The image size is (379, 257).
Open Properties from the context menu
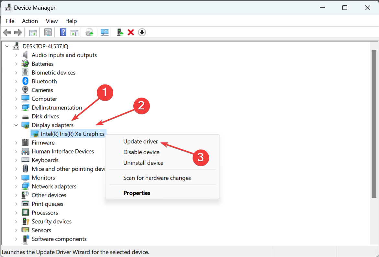[x=137, y=193]
